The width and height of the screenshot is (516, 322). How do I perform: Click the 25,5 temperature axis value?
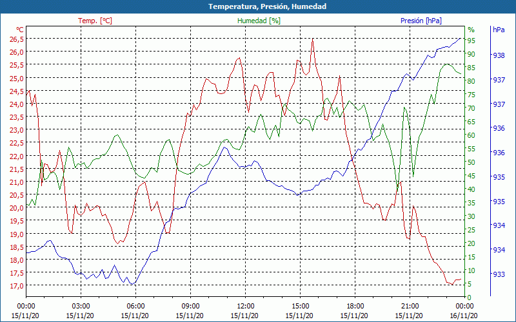17,65
